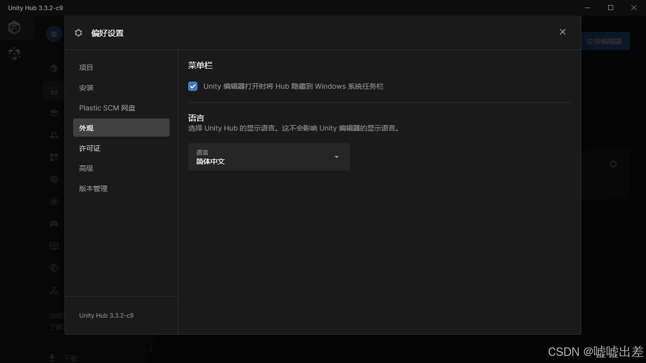Screen dimensions: 646x363
Task: Click the download arrow icon at bottom left
Action: point(51,357)
